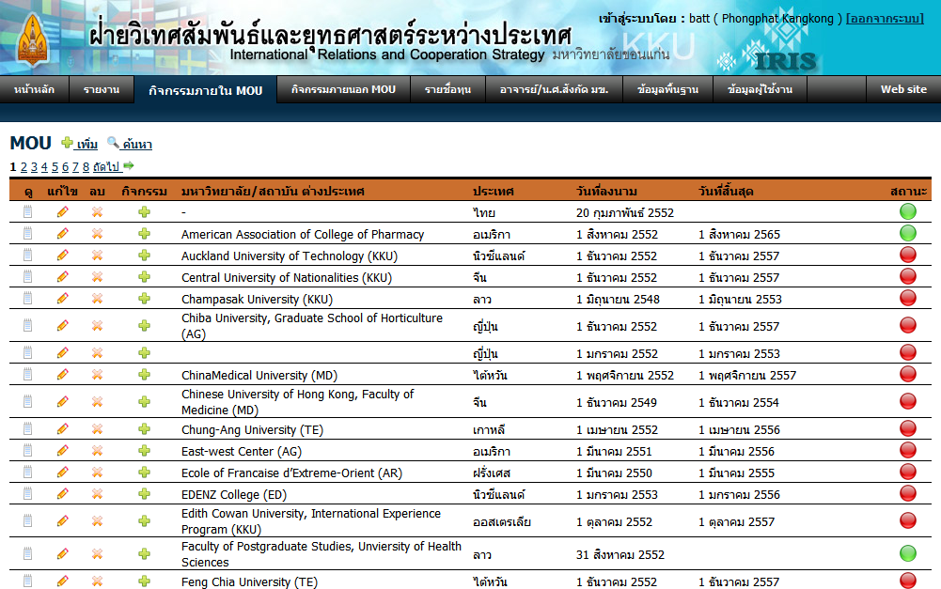Screen dimensions: 941x589
Task: Go to page 8 of MOU list
Action: [x=86, y=167]
